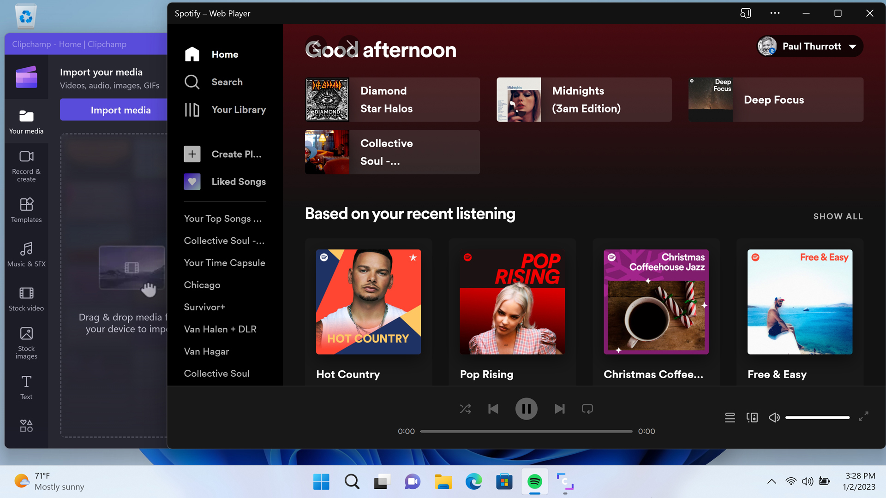The width and height of the screenshot is (886, 498).
Task: Toggle shuffle playback
Action: tap(465, 409)
